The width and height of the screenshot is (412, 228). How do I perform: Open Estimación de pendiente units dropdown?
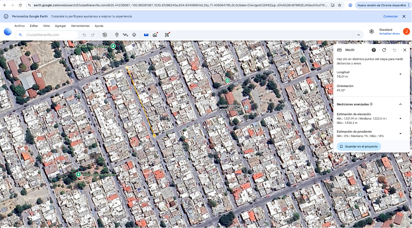coord(400,134)
